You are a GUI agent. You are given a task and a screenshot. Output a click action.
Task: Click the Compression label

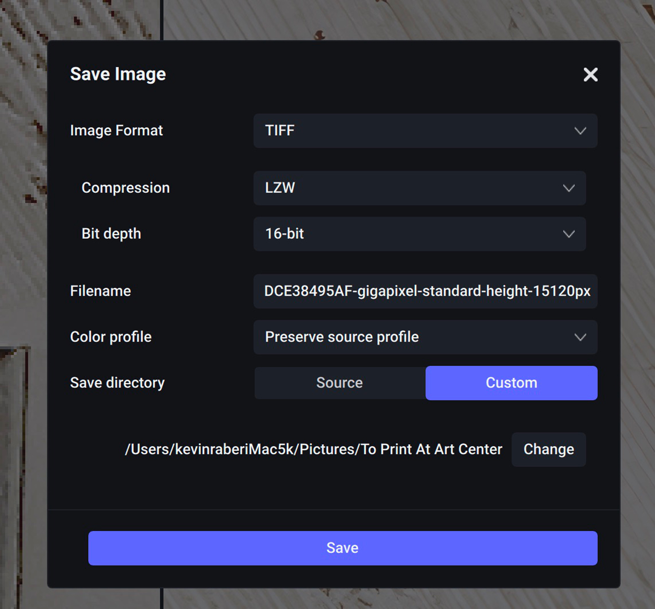coord(125,188)
